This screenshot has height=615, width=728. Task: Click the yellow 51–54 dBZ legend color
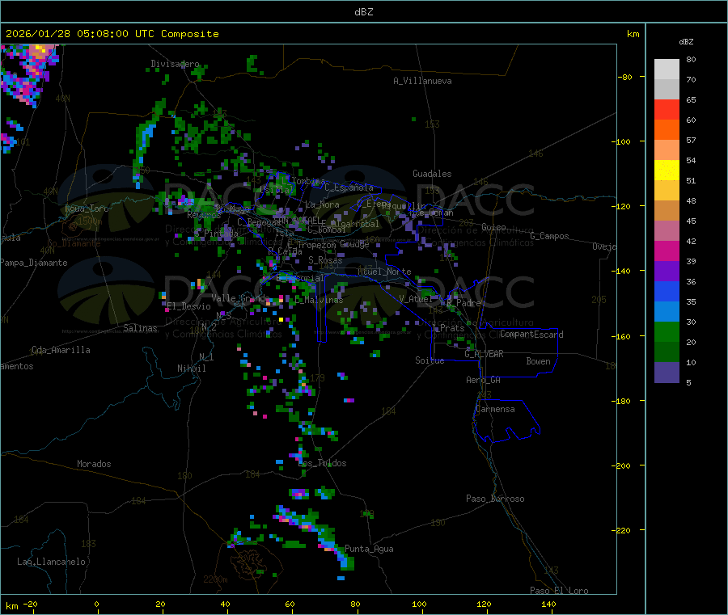[667, 171]
